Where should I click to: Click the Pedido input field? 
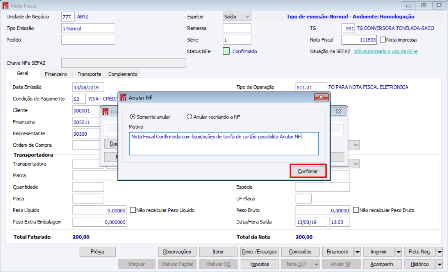tap(88, 40)
